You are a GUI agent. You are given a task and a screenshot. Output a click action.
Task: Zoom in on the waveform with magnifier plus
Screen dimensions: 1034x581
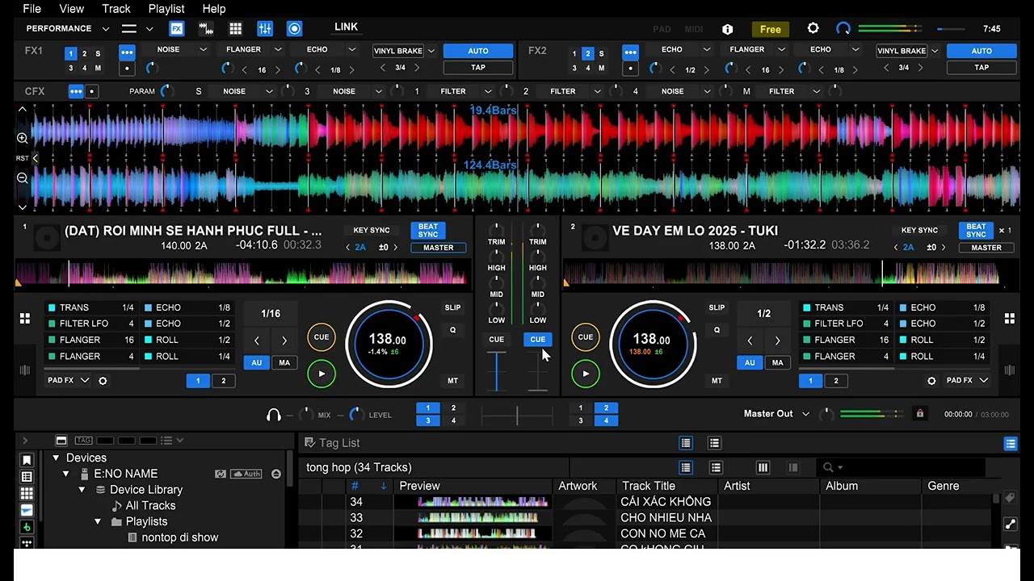23,138
